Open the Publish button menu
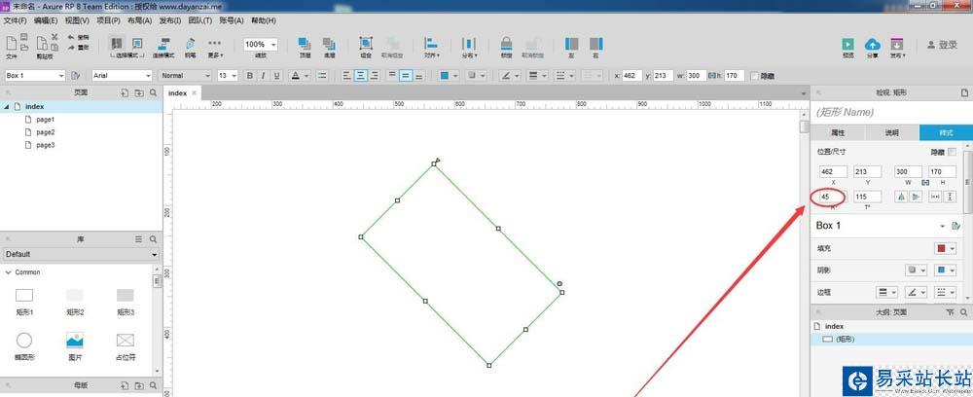The width and height of the screenshot is (973, 397). coord(897,47)
